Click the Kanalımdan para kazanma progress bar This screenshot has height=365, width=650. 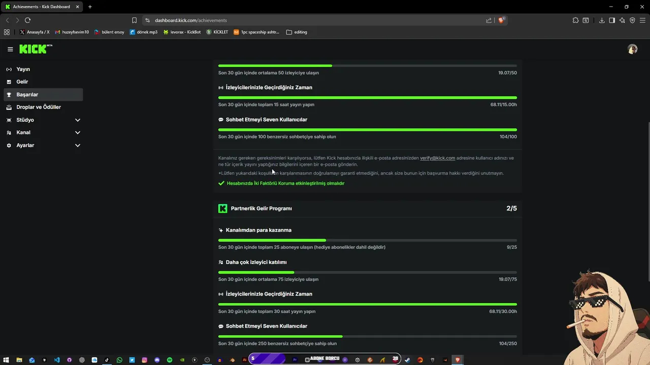coord(368,240)
